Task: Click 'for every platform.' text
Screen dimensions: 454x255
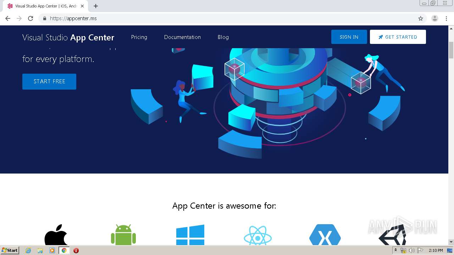Action: [58, 59]
